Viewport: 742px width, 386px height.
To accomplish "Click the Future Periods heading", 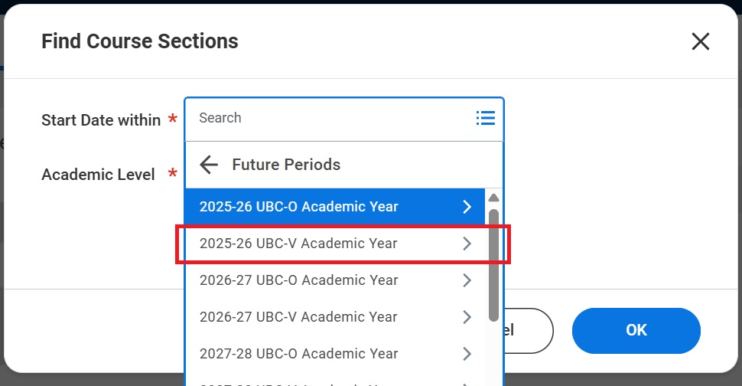I will tap(286, 165).
